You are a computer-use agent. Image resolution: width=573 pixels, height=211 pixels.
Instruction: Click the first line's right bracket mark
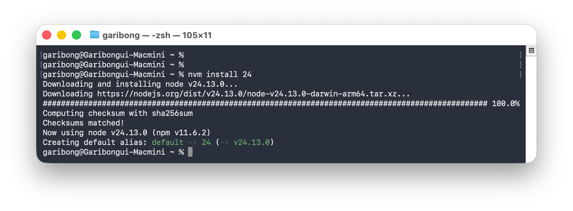coord(520,55)
